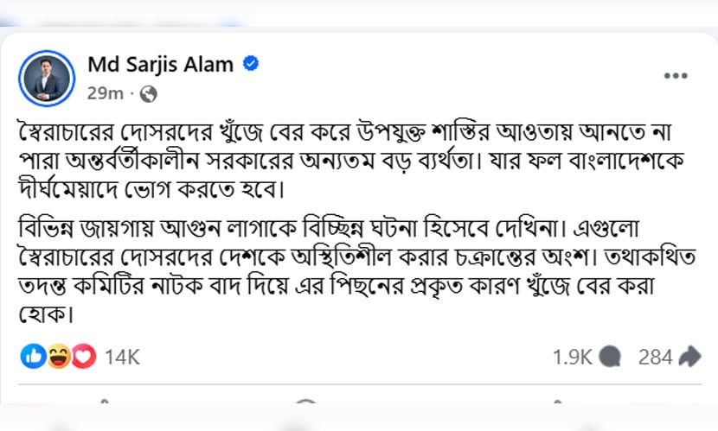Open the post's 29m timestamp link
The width and height of the screenshot is (718, 431).
pos(104,92)
